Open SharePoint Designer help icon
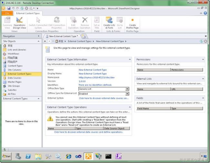210x163 pixels. point(205,13)
